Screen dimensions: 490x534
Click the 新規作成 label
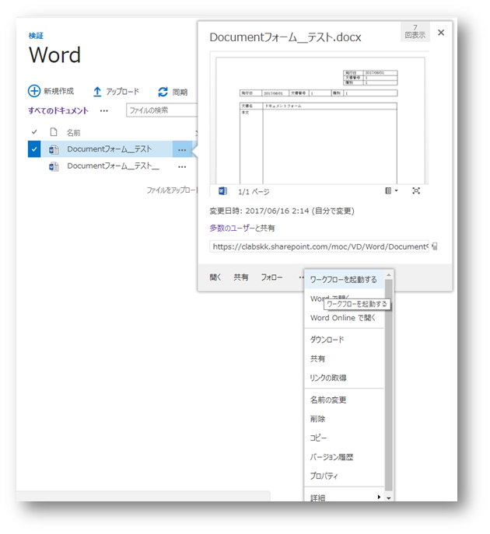[58, 91]
